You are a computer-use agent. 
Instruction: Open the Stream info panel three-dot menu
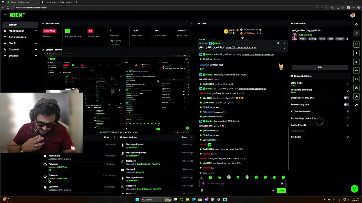[x=347, y=24]
